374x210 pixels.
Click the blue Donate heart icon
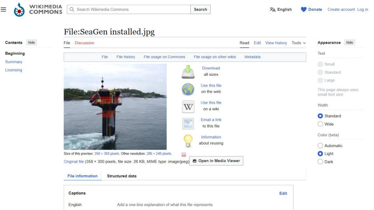pos(303,10)
